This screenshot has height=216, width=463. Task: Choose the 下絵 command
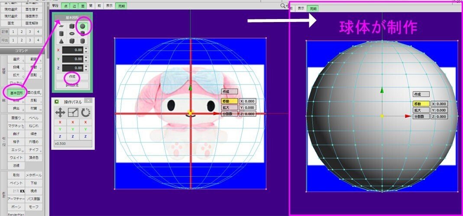tap(34, 183)
